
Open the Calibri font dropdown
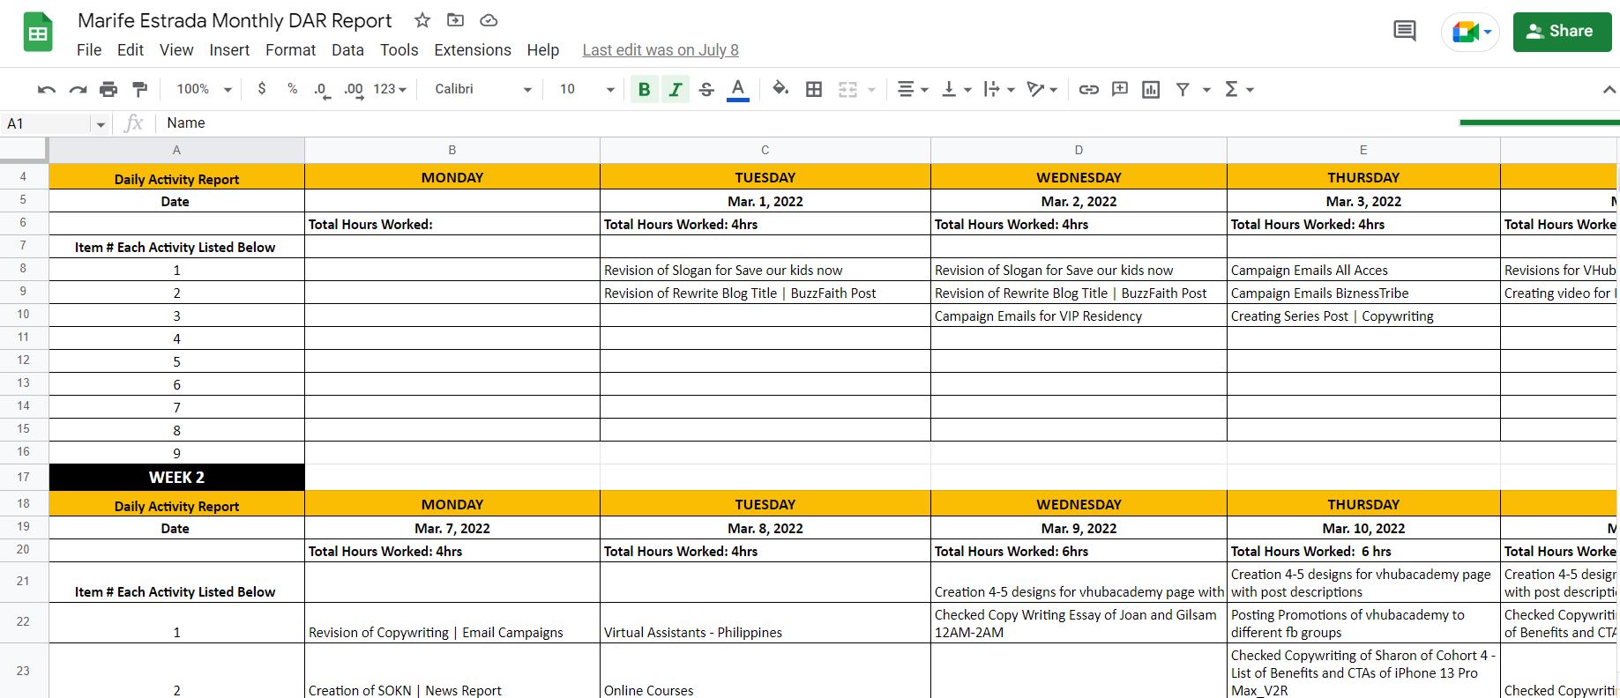point(483,89)
